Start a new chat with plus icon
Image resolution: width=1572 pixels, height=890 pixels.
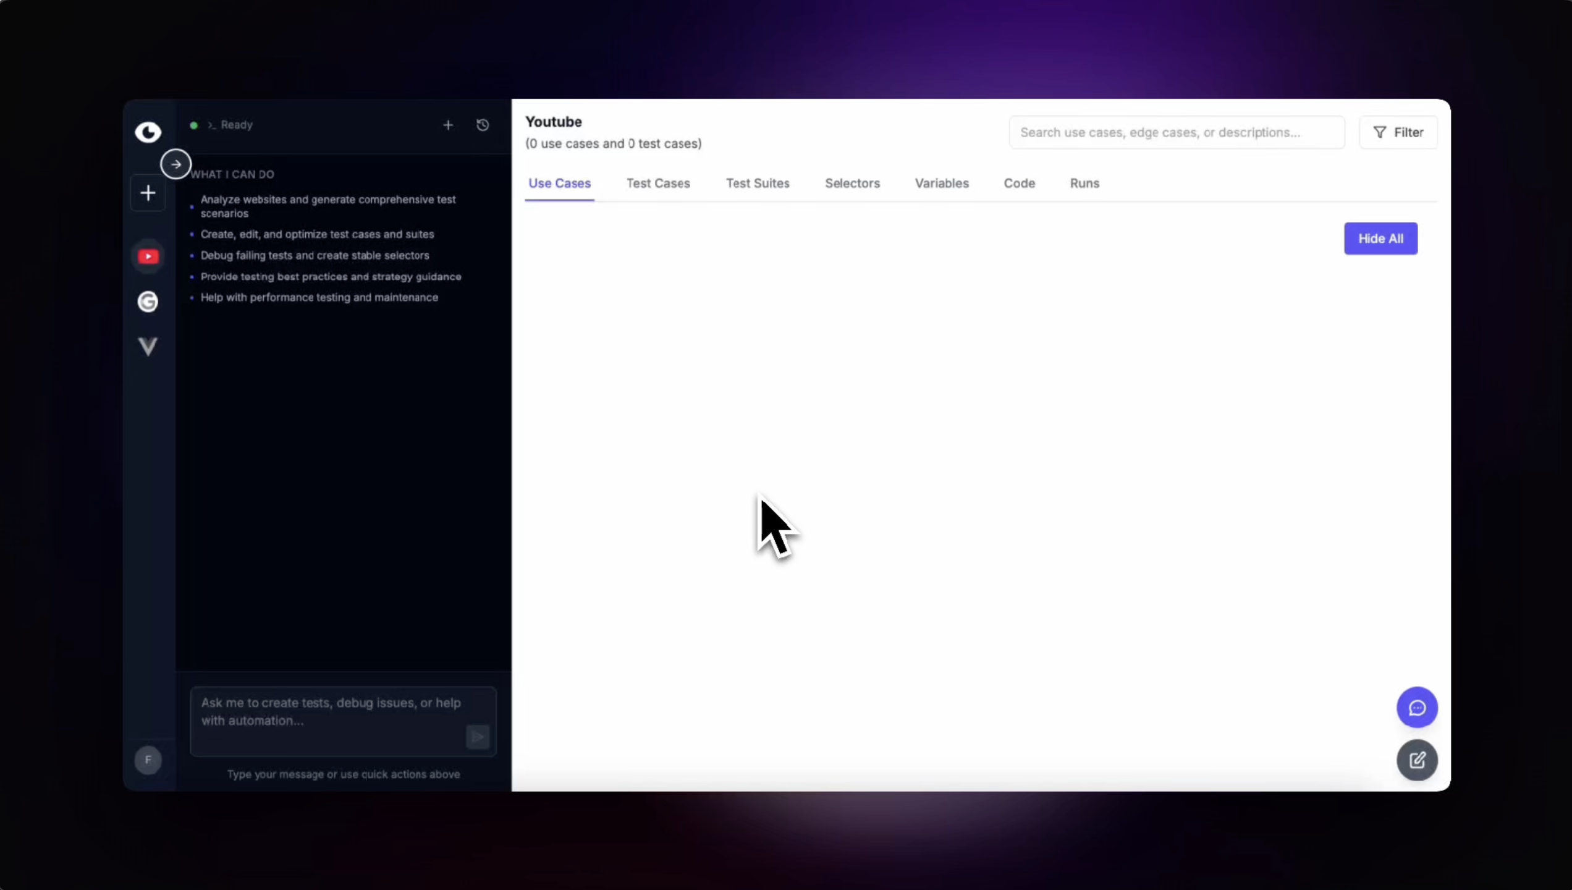[x=448, y=125]
